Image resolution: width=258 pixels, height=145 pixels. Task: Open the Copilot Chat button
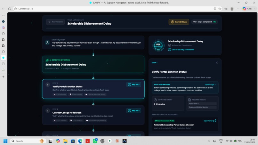pos(247,9)
